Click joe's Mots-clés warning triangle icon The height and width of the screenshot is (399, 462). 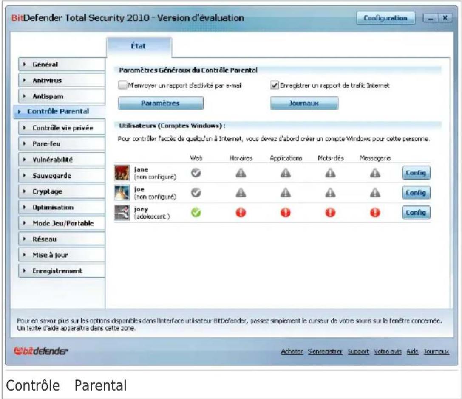click(x=330, y=193)
